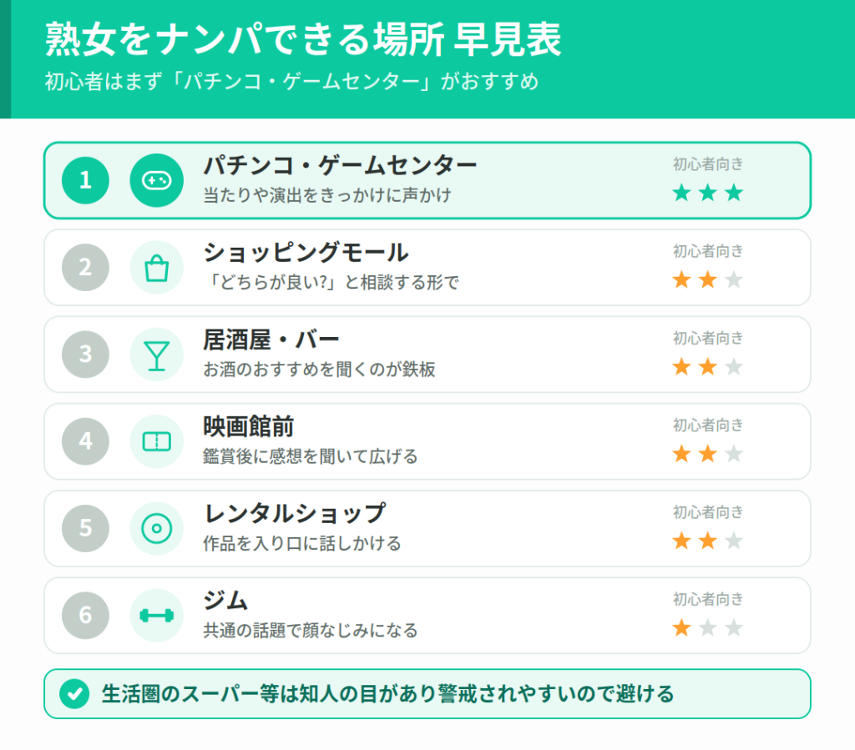The height and width of the screenshot is (750, 855).
Task: Click the green number 1 badge
Action: (86, 180)
